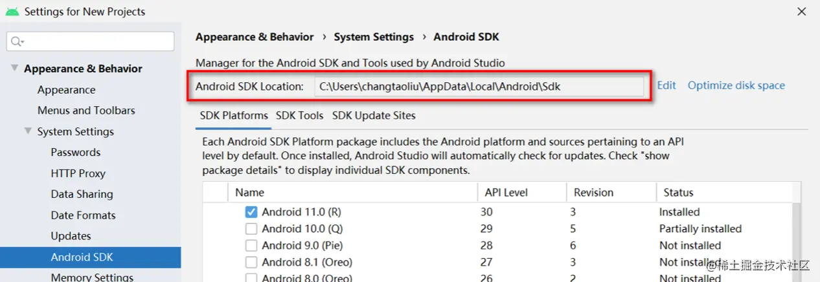This screenshot has width=820, height=282.
Task: Close the Settings for New Projects window
Action: point(802,12)
